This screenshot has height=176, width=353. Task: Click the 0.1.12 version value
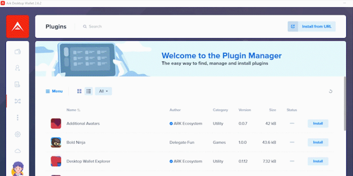(x=243, y=161)
